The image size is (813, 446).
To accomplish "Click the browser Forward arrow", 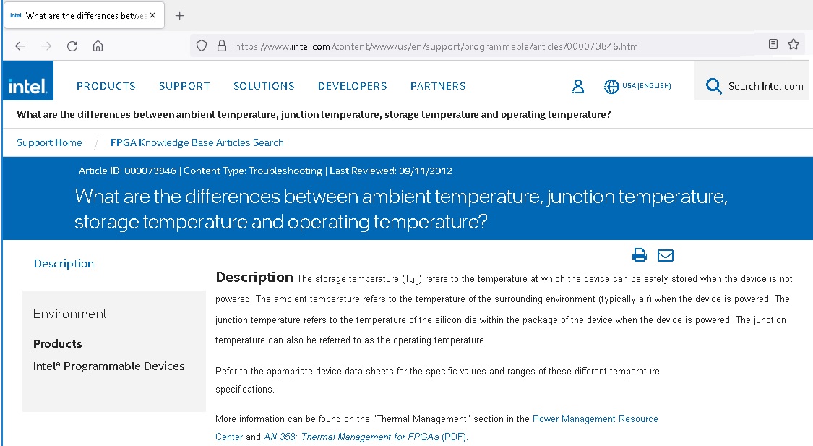I will (x=46, y=46).
